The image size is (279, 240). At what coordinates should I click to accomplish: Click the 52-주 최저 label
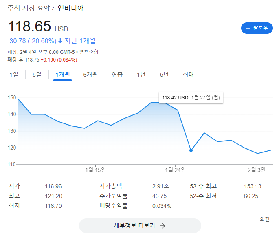[203, 196]
